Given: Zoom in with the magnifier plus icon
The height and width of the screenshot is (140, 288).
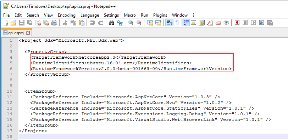Looking at the screenshot, I should click(x=131, y=23).
